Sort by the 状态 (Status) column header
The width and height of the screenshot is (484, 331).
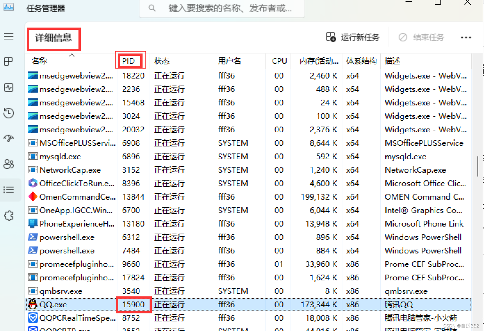(x=162, y=61)
